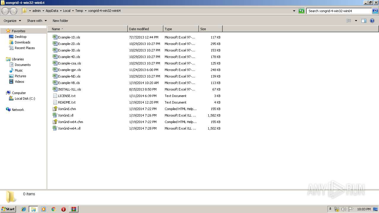Viewport: 379px width, 213px height.
Task: Open Opera from the taskbar
Action: pos(63,209)
